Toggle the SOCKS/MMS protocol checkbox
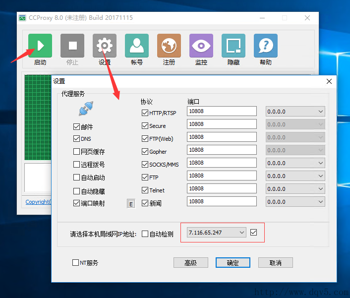This screenshot has height=298, width=350. pyautogui.click(x=145, y=165)
